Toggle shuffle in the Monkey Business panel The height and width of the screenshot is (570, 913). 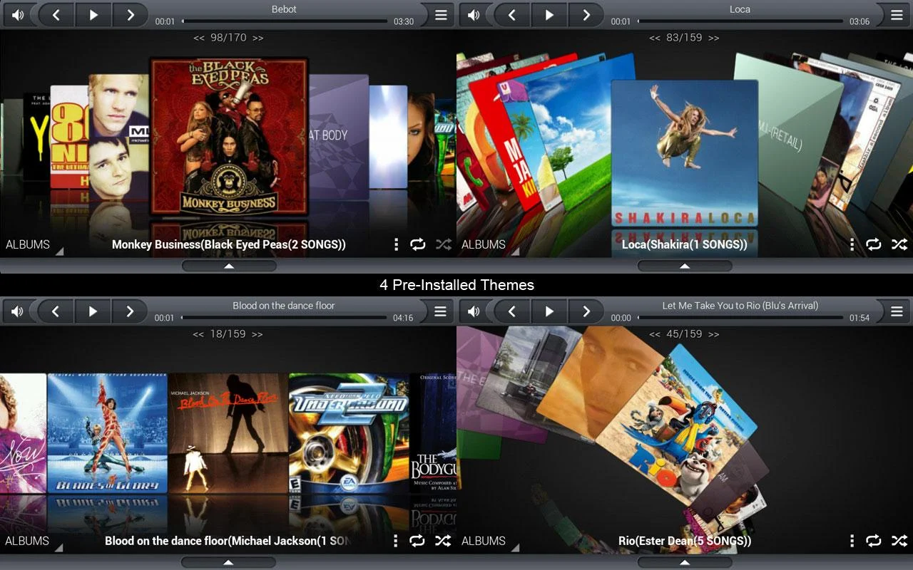[444, 244]
